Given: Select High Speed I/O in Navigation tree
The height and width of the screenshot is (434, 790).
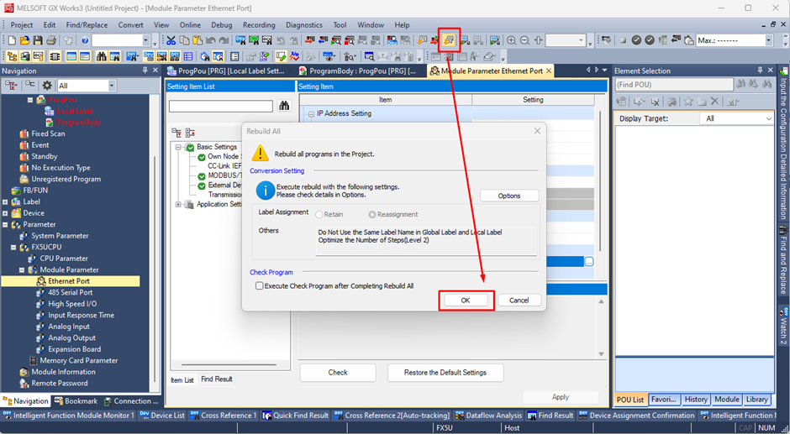Looking at the screenshot, I should coord(72,304).
